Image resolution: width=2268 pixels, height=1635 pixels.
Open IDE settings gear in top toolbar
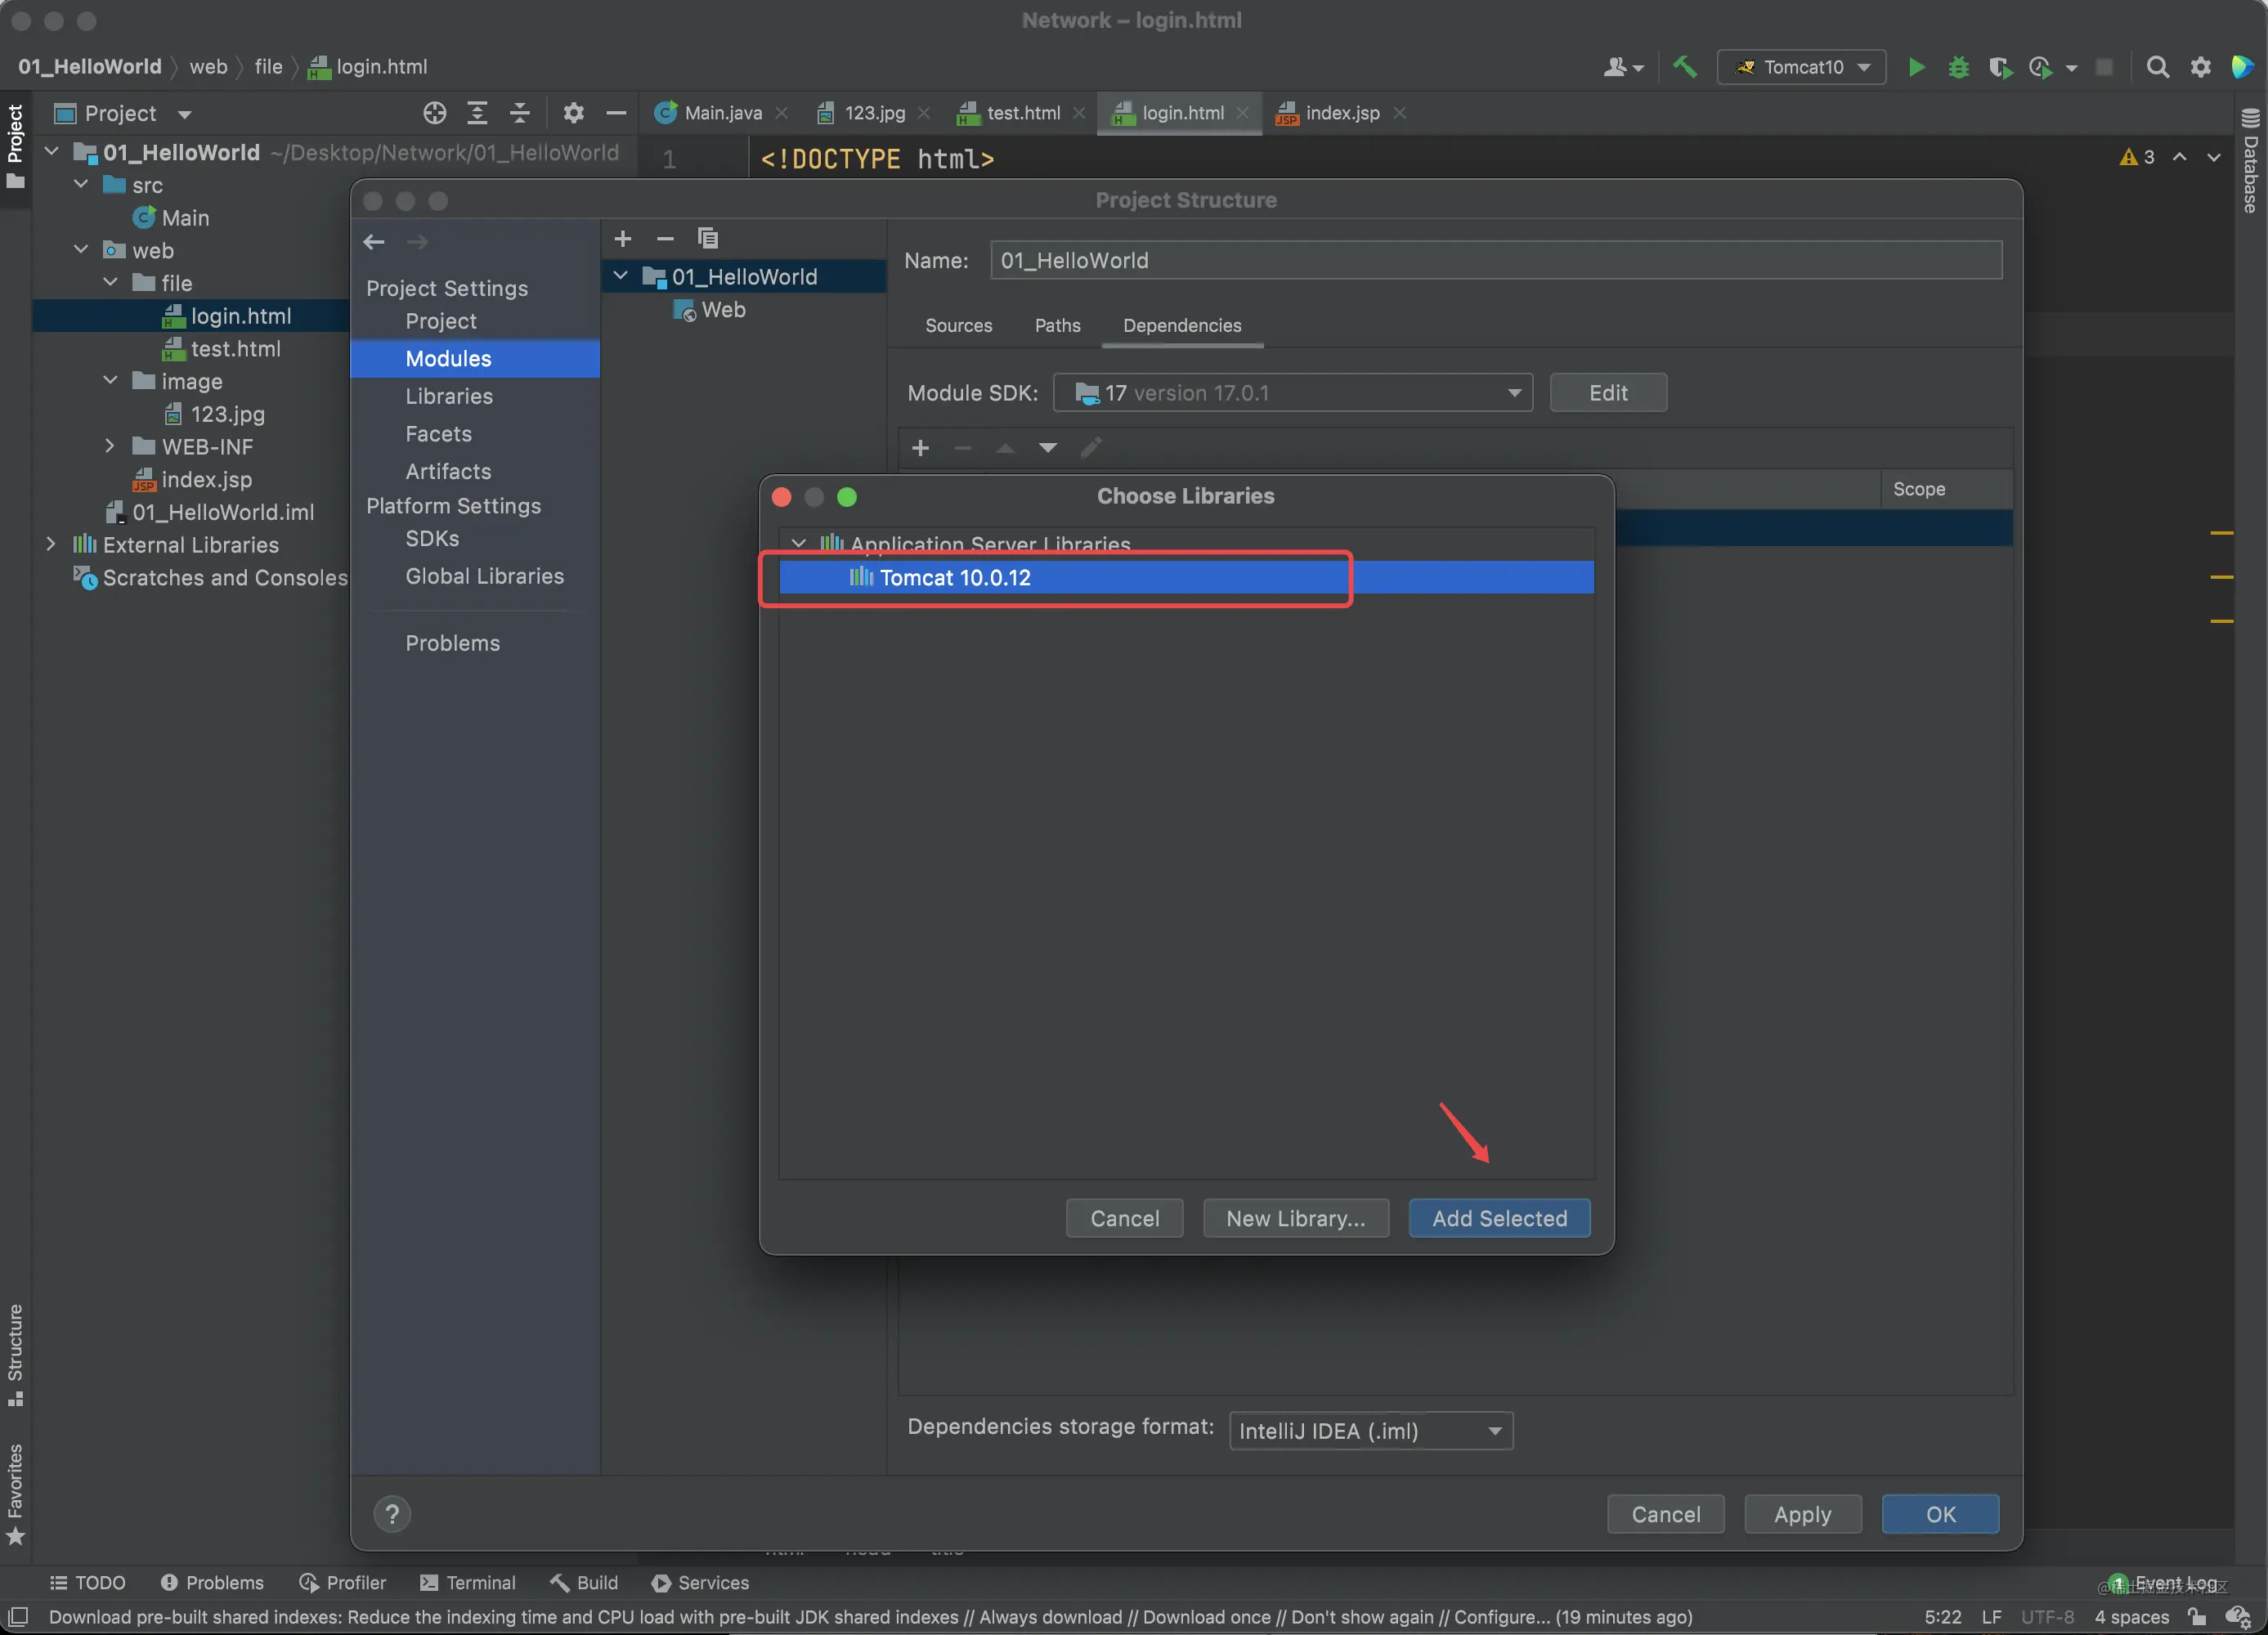[2201, 67]
